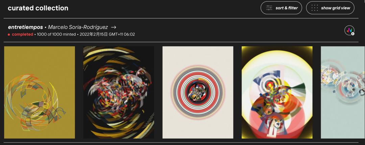
Task: Click the small white badge on the round logo
Action: click(353, 34)
